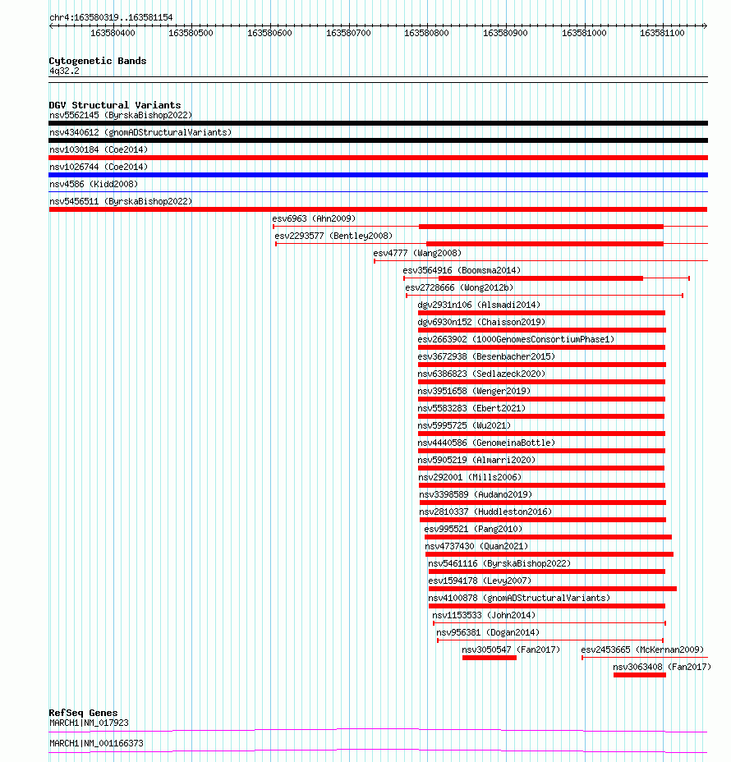Open nsv5456511 (ByrskaBishop2022) variant label
The width and height of the screenshot is (731, 762).
pos(121,201)
